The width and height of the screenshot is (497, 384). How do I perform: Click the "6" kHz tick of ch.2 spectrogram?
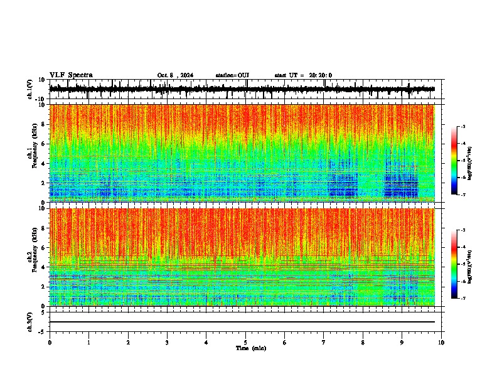pyautogui.click(x=44, y=247)
